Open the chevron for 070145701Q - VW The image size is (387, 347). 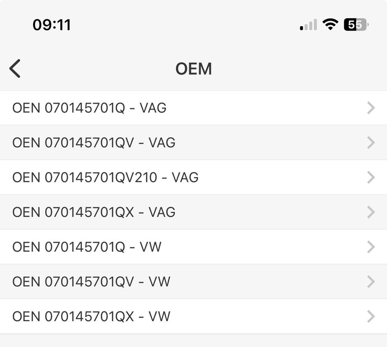371,247
